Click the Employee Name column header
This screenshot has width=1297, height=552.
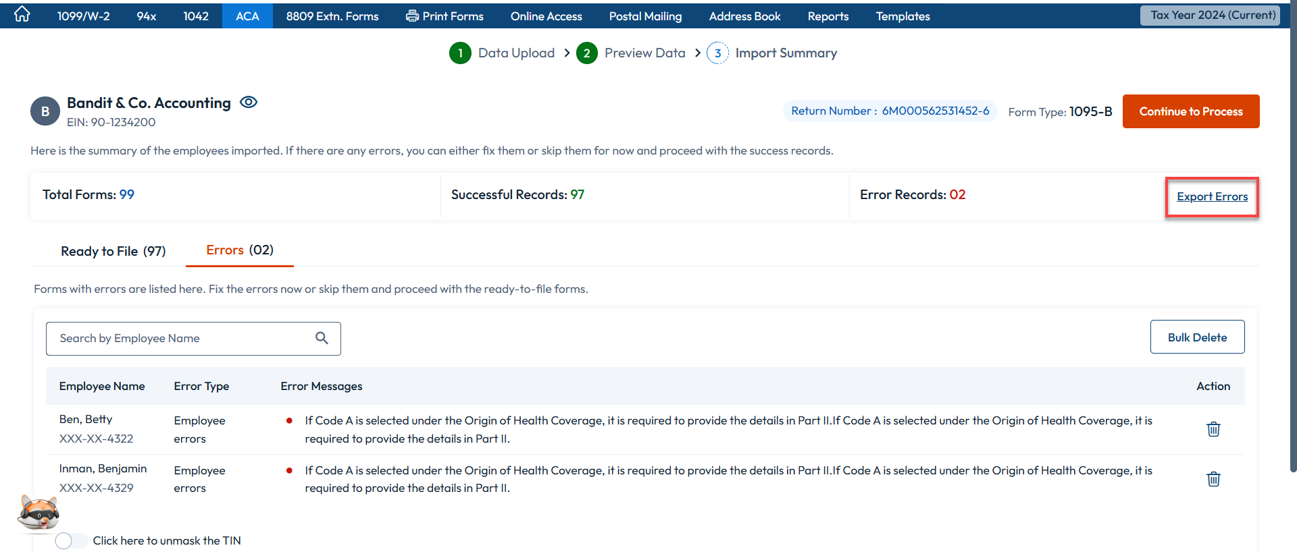click(102, 386)
